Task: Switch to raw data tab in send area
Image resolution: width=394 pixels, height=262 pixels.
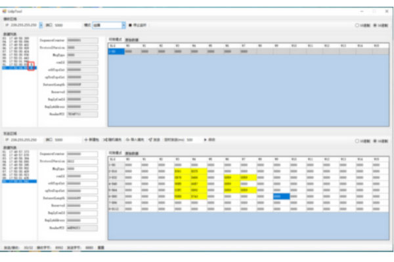Action: pos(132,153)
